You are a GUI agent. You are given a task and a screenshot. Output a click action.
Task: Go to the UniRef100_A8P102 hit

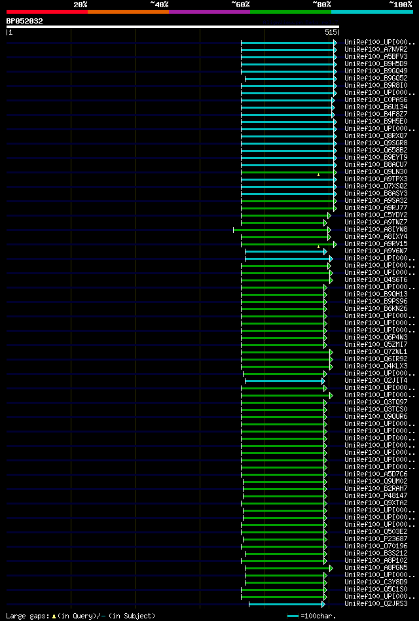376,561
